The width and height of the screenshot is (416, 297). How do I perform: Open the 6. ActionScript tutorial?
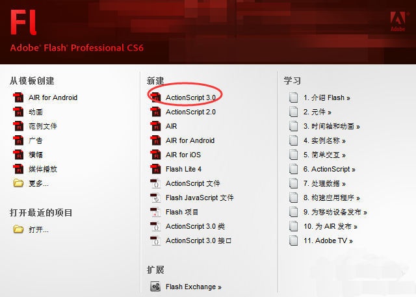330,169
